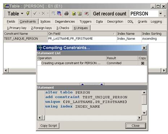Click the Copy Script button

[x=49, y=126]
